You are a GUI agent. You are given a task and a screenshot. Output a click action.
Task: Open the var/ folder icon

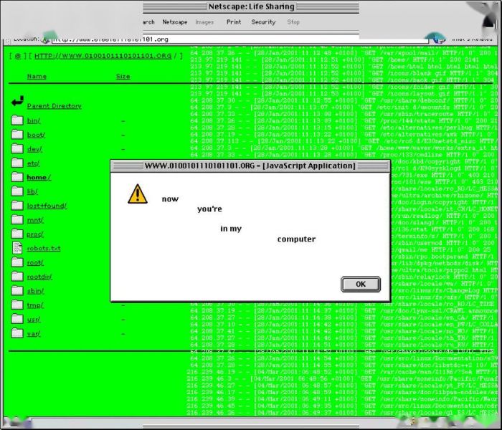pos(17,333)
